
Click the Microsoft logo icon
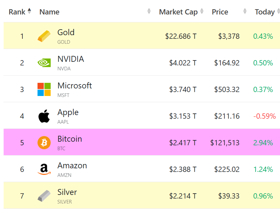point(44,89)
